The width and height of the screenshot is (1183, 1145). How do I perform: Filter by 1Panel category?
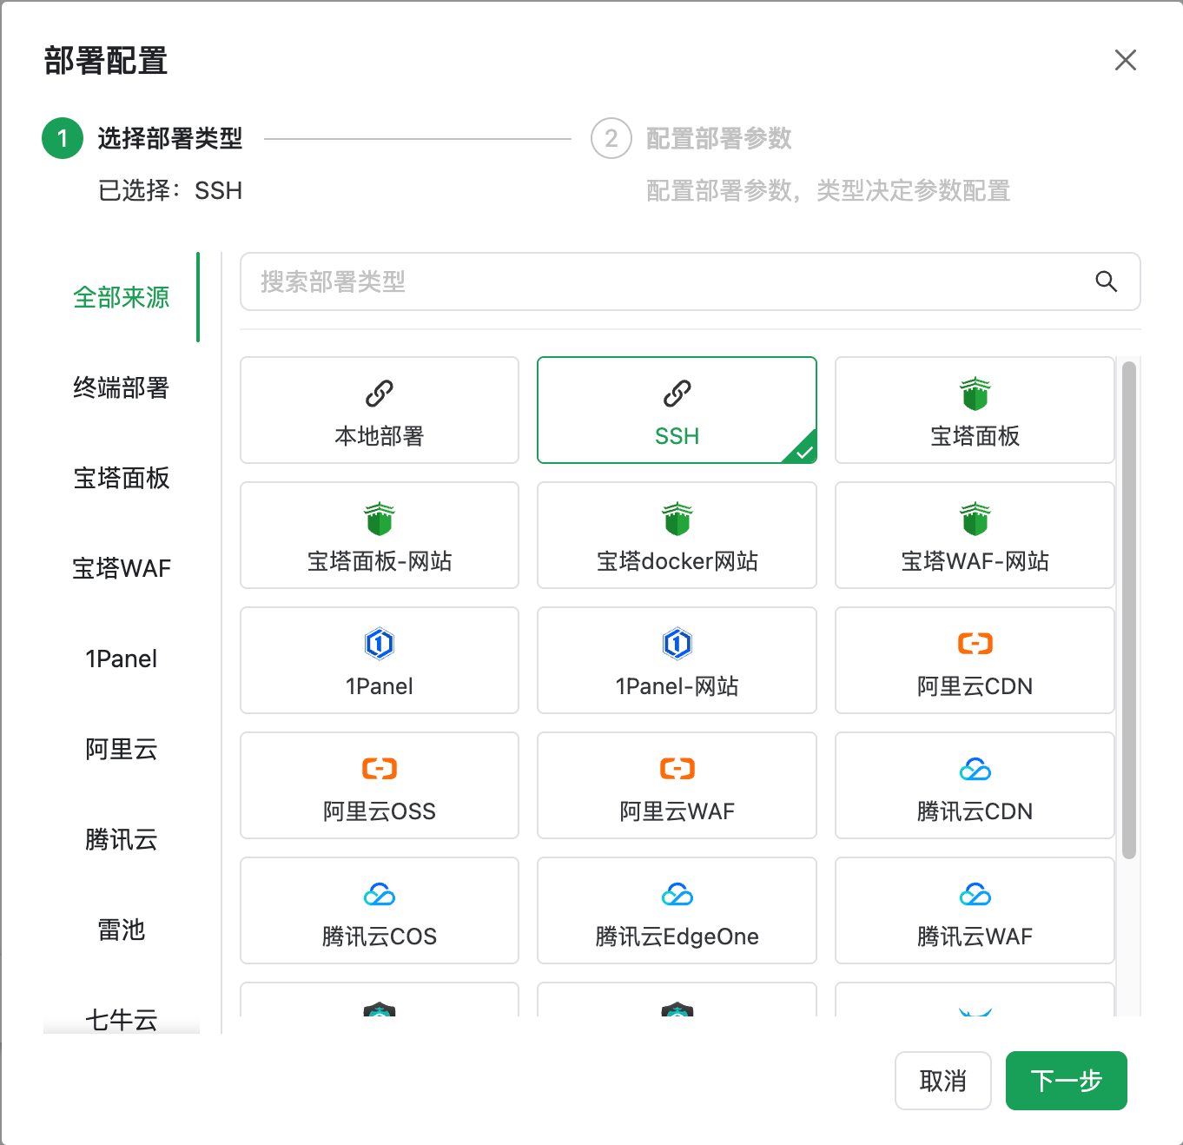click(122, 659)
